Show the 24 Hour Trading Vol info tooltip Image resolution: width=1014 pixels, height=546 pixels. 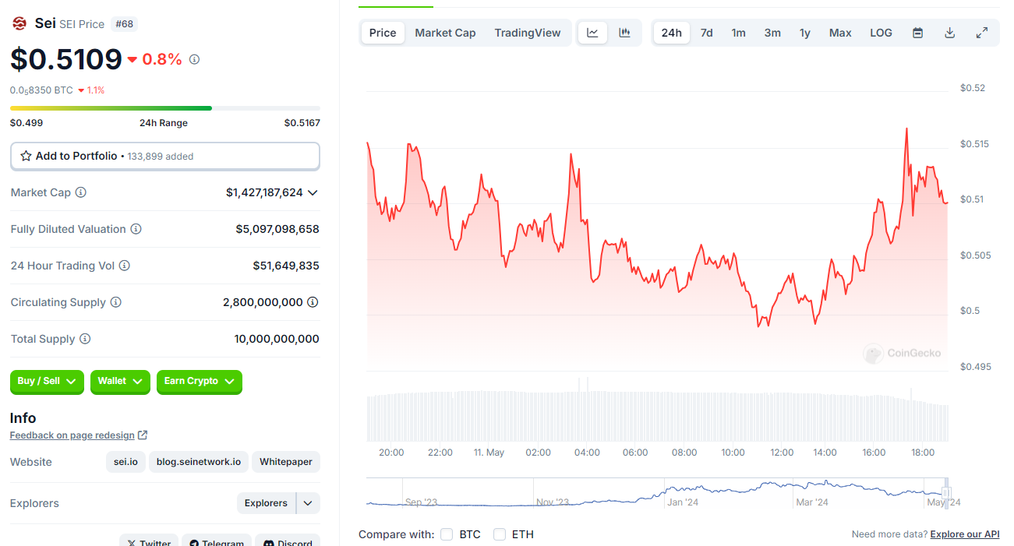124,266
